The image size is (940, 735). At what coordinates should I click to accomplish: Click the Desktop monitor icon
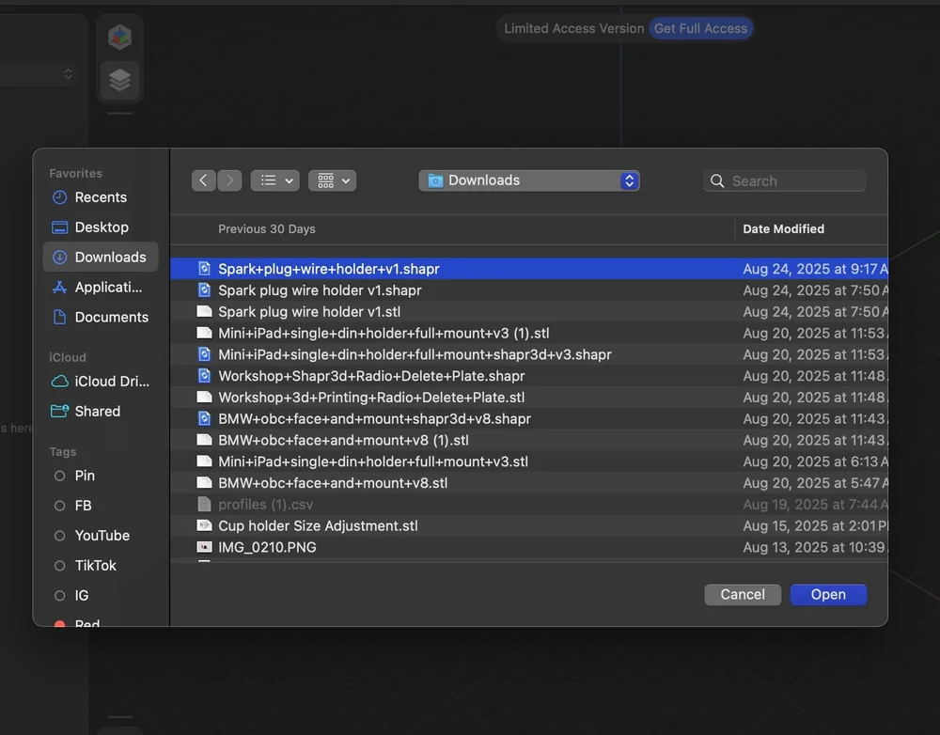point(59,227)
